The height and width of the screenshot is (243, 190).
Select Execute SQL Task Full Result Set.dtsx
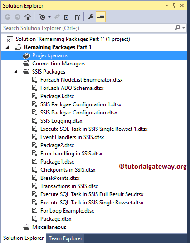[x=92, y=194]
